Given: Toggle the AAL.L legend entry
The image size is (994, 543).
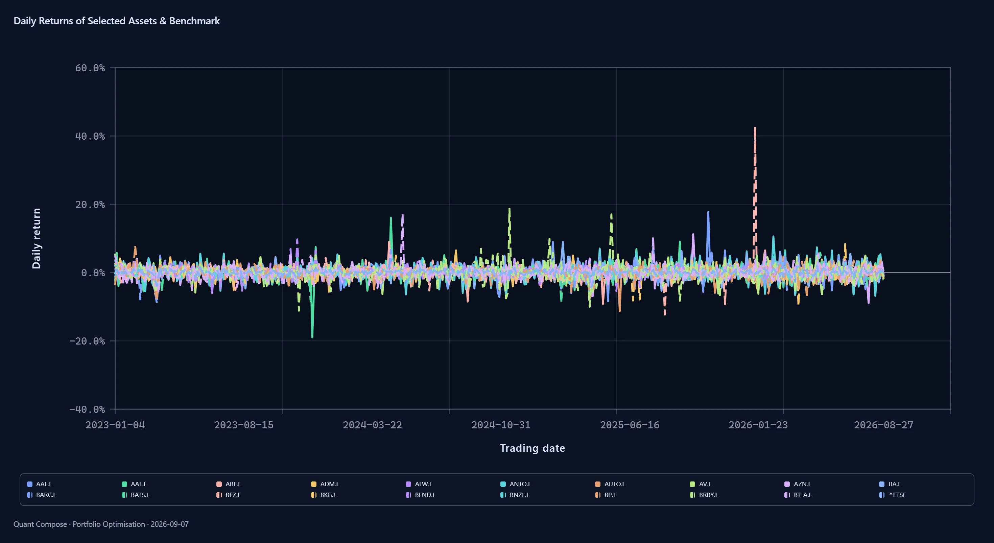Looking at the screenshot, I should pos(134,484).
